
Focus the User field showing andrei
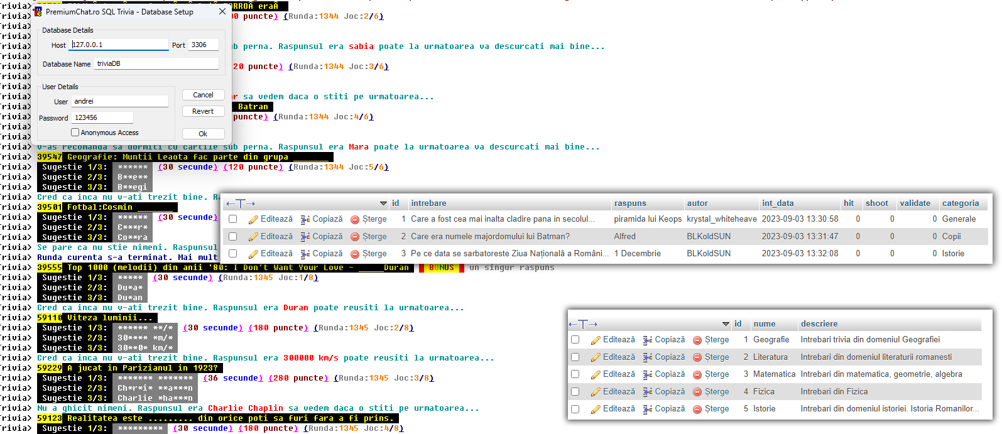(119, 101)
